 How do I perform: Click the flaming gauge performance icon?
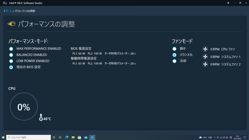[12, 24]
